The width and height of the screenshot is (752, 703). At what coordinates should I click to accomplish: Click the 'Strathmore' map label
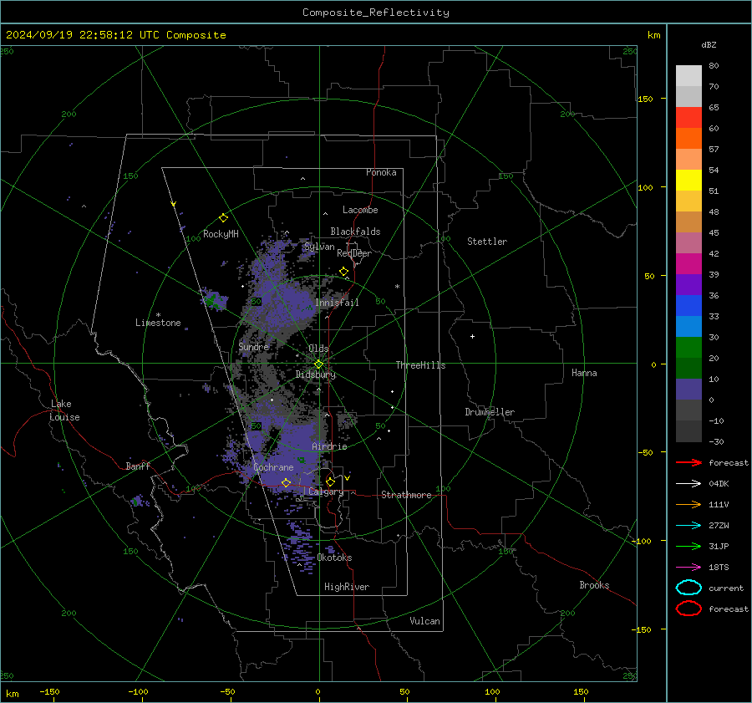click(407, 495)
